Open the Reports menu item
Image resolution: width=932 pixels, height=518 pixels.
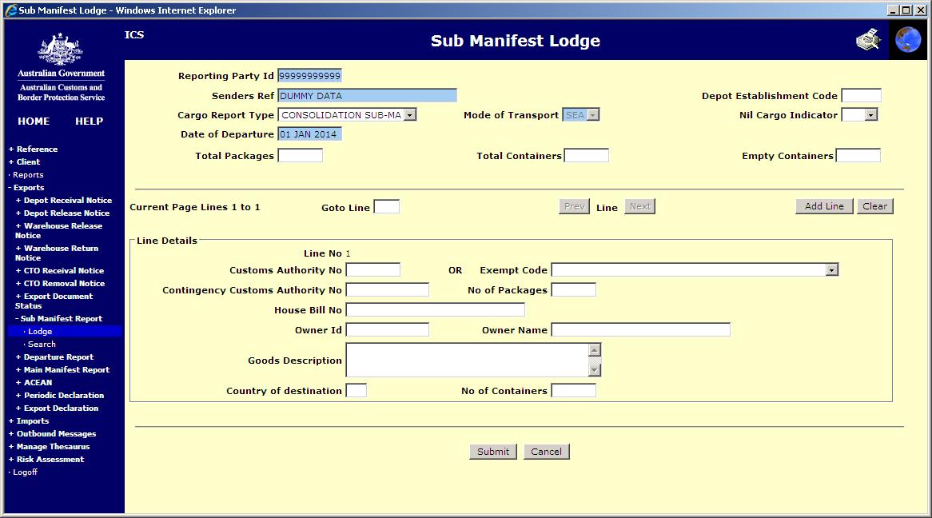[26, 175]
